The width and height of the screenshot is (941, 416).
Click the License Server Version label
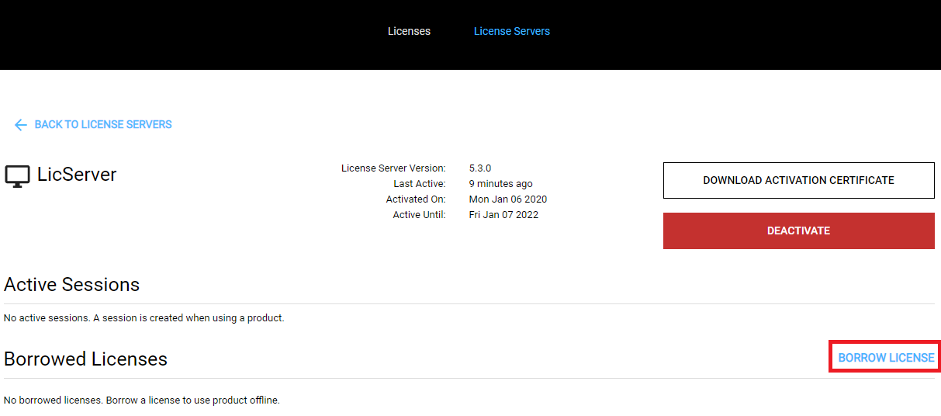click(x=393, y=168)
